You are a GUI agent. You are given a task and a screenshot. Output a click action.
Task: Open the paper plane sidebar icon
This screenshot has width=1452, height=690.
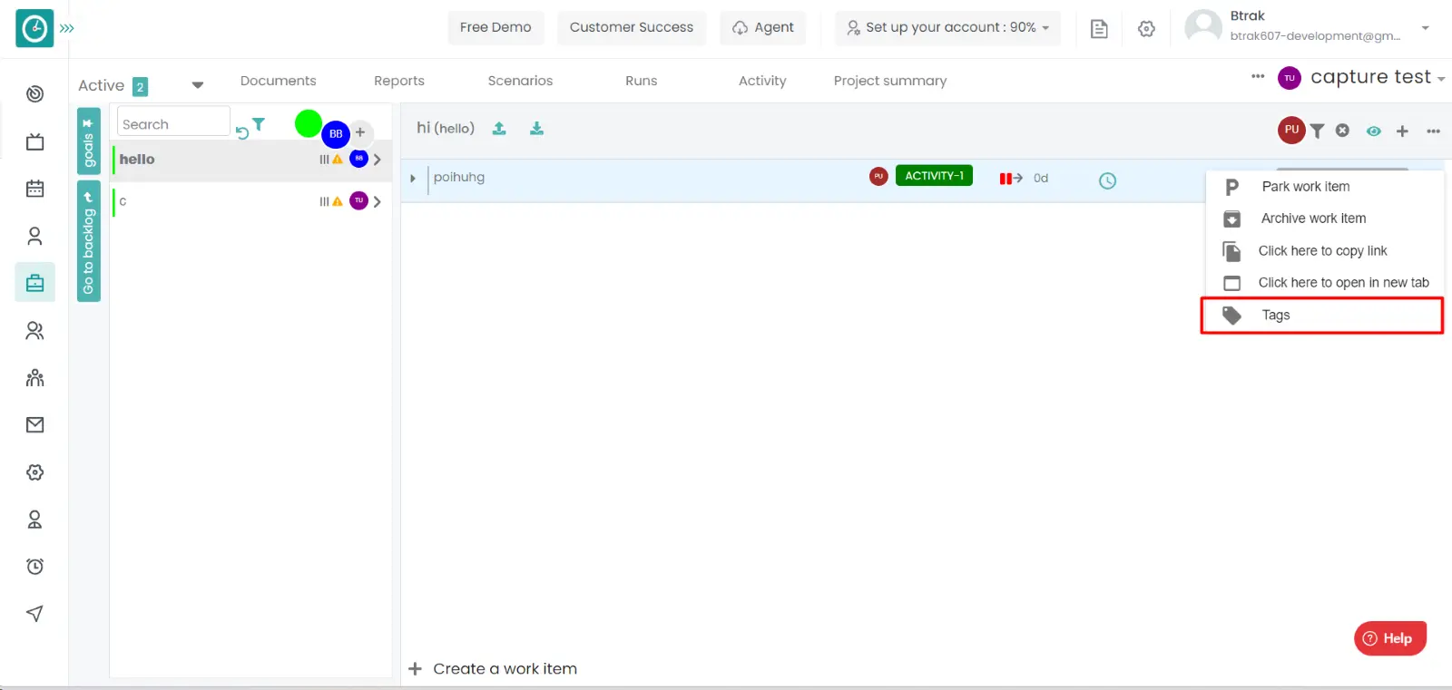pos(34,614)
